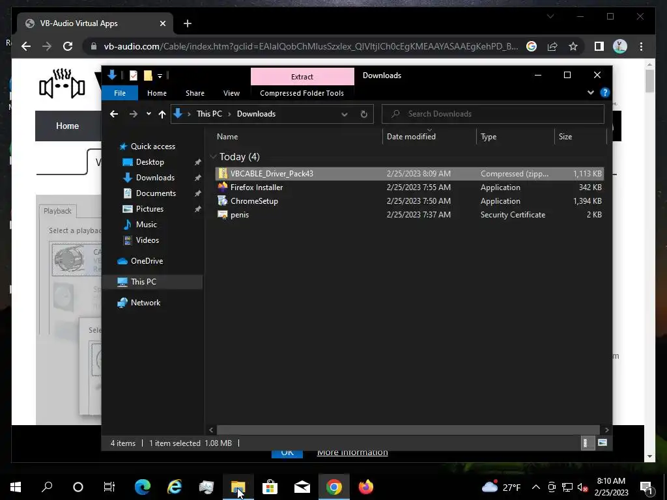Open the Chrome three-dot menu
The image size is (667, 500).
[641, 46]
